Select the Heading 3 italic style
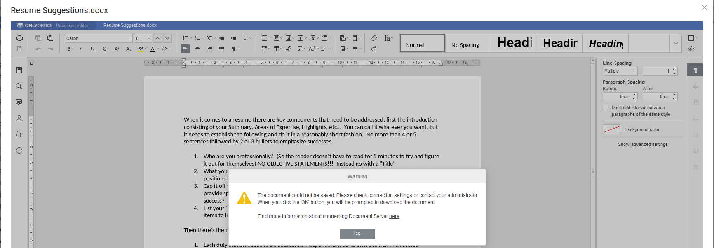Viewport: 714px width, 248px height. point(606,43)
